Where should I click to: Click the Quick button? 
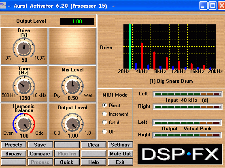67,162
